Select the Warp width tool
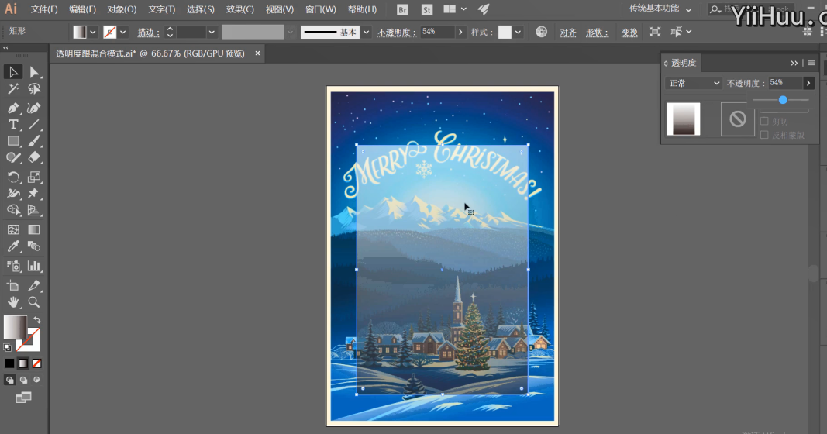 tap(13, 193)
